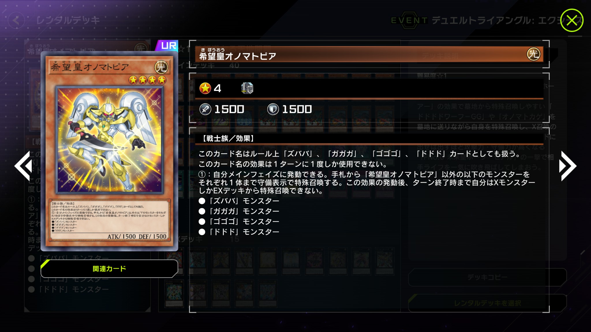Tap the dimmed back arrow beside レンタルデッキ

(x=16, y=20)
